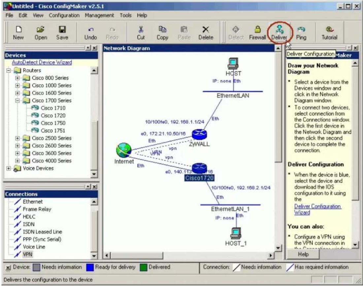This screenshot has width=363, height=286.
Task: Select the HOST computer in diagram
Action: click(233, 63)
